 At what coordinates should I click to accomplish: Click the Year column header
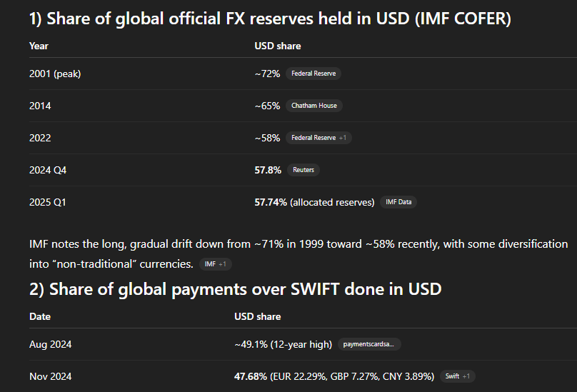tap(39, 46)
